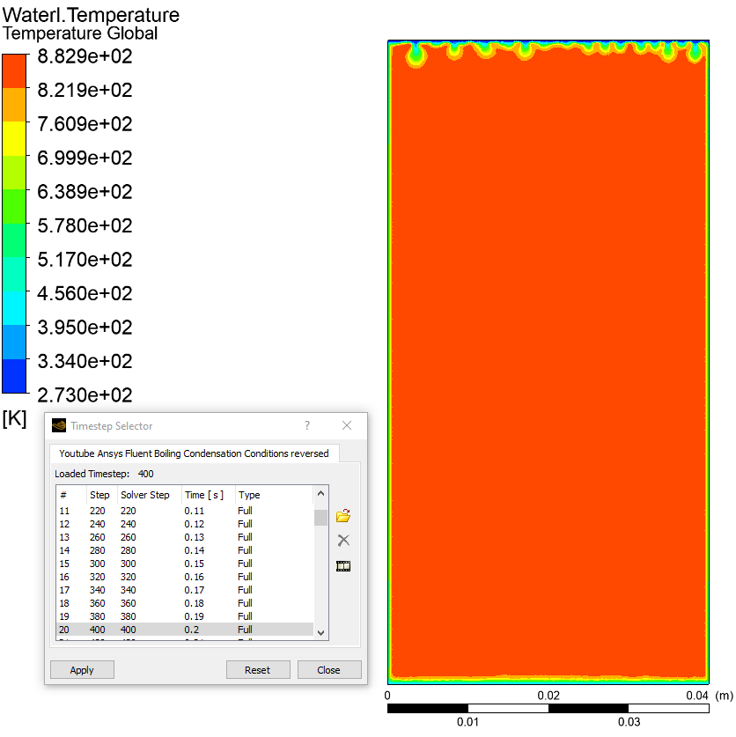Image resolution: width=736 pixels, height=737 pixels.
Task: Click the scroll up arrow in timestep list
Action: (x=321, y=493)
